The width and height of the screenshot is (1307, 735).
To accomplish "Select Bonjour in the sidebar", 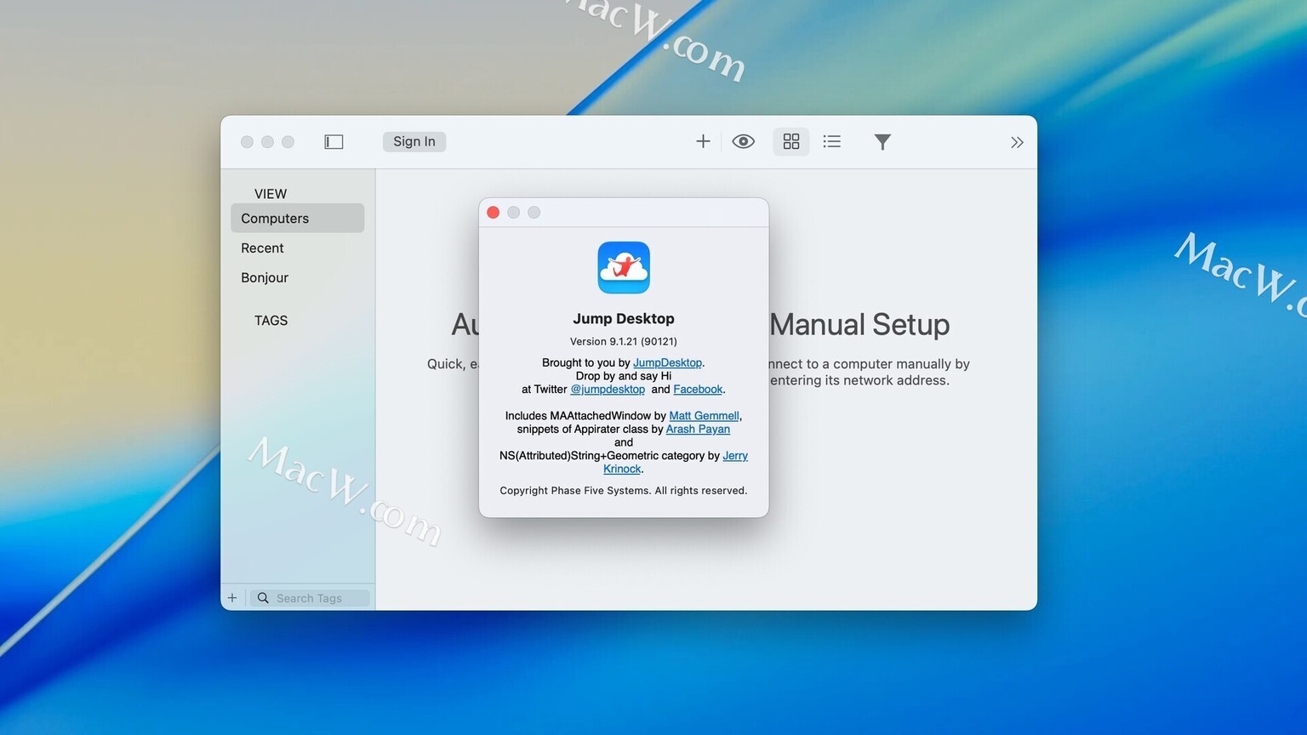I will click(x=265, y=278).
